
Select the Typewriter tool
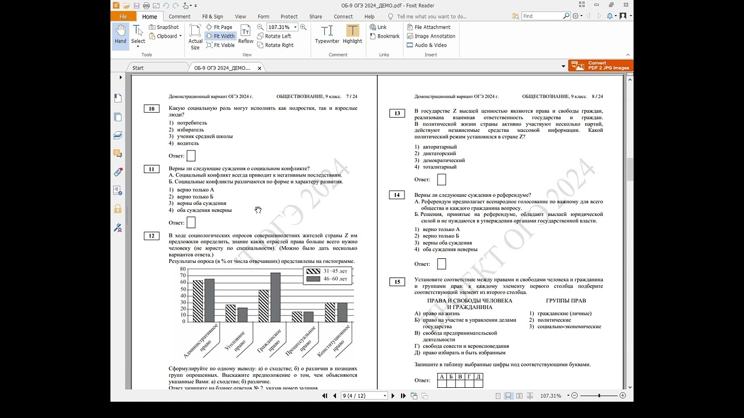(x=327, y=35)
